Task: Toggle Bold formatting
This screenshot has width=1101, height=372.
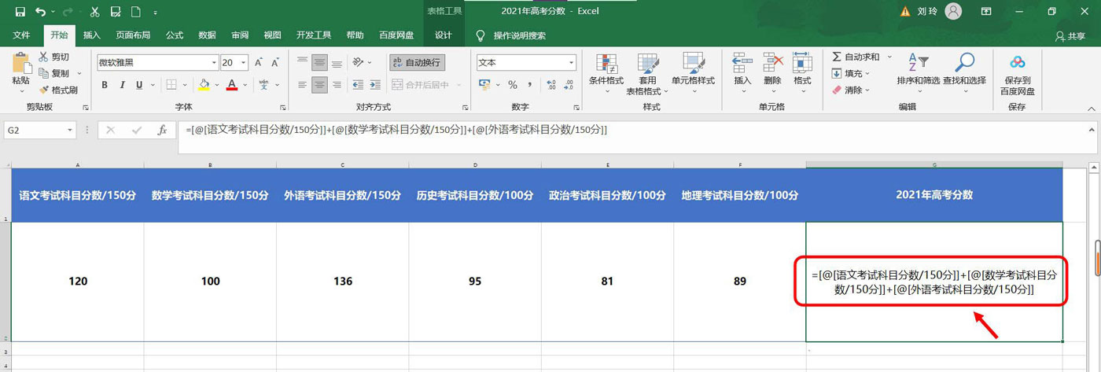Action: tap(104, 85)
